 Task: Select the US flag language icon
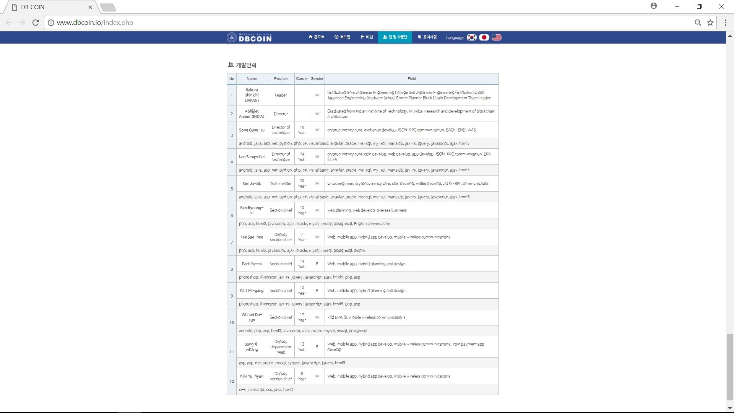click(x=496, y=37)
